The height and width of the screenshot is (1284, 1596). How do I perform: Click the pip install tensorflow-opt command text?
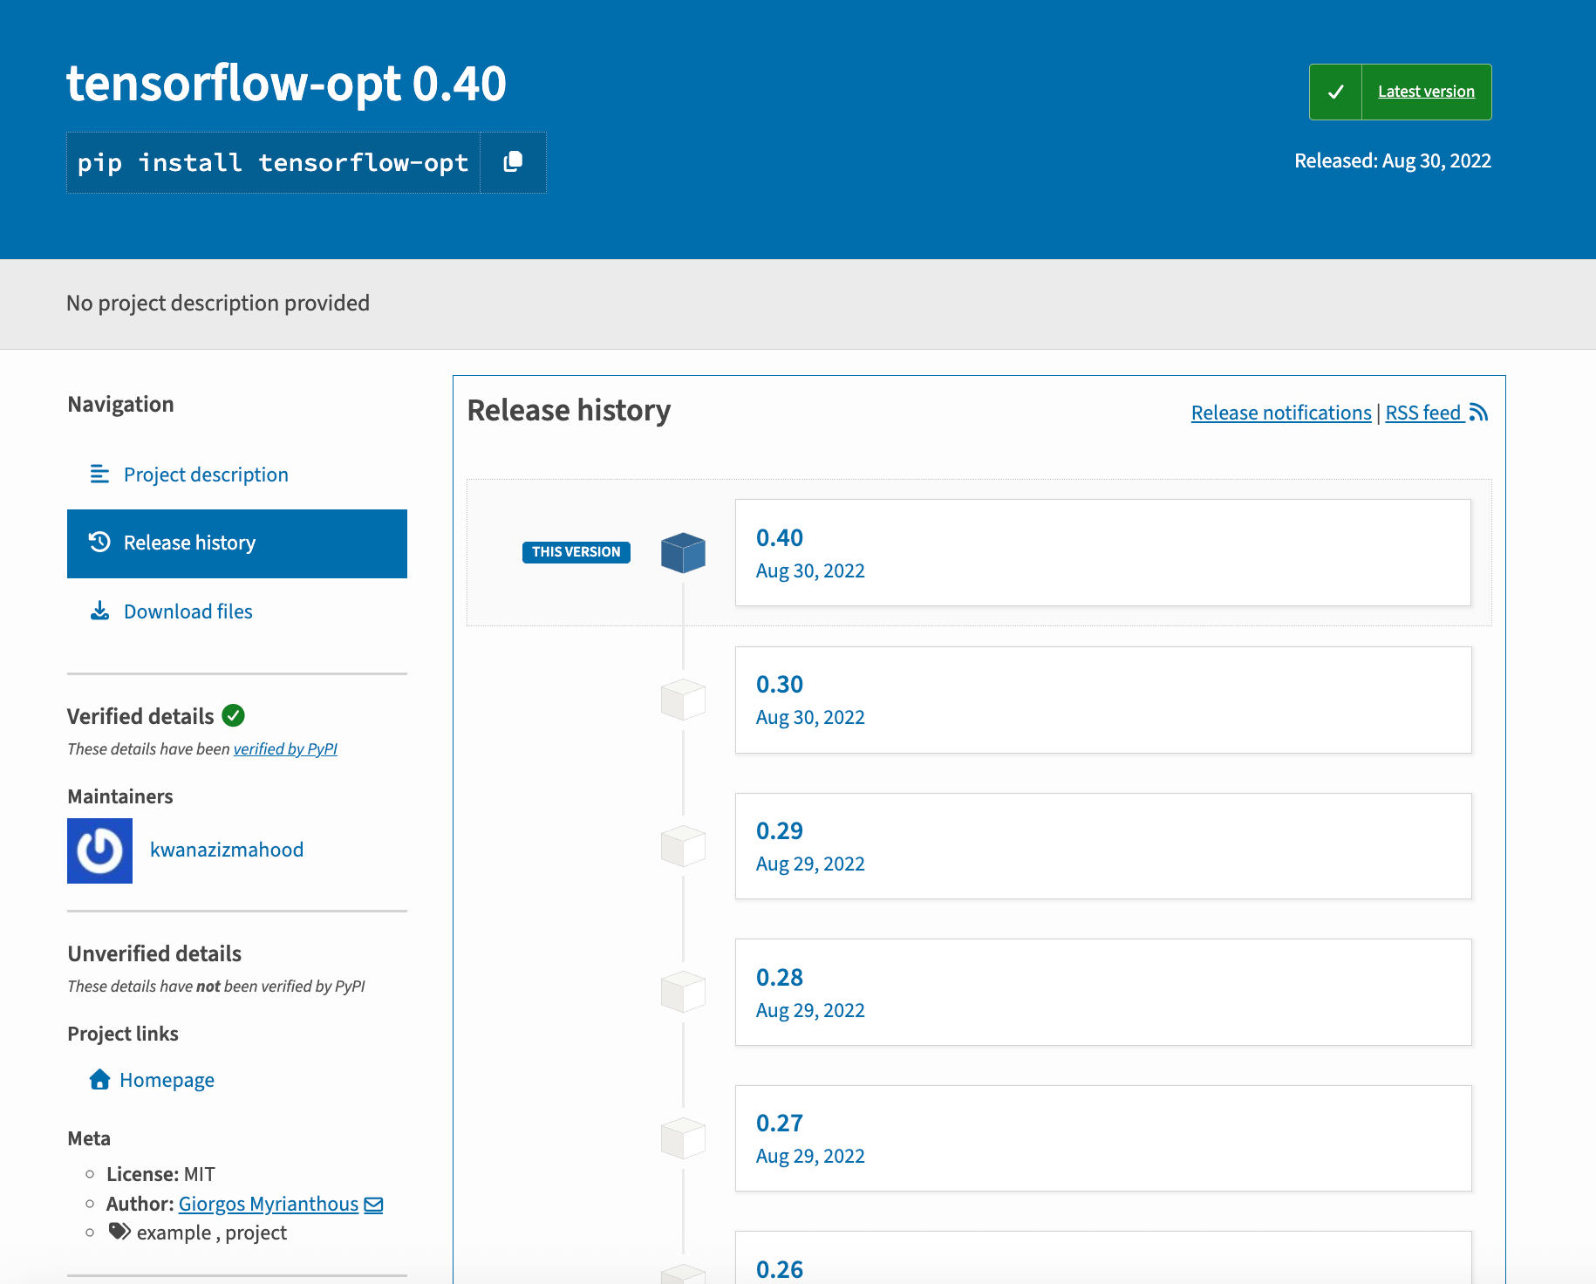click(x=273, y=163)
